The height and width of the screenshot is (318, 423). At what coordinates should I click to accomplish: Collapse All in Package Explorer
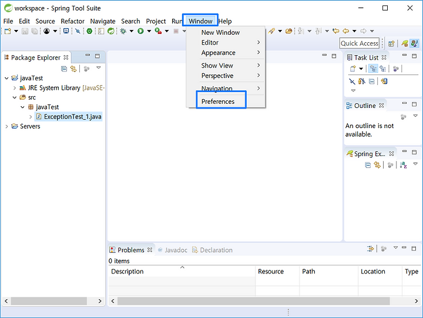click(x=64, y=69)
